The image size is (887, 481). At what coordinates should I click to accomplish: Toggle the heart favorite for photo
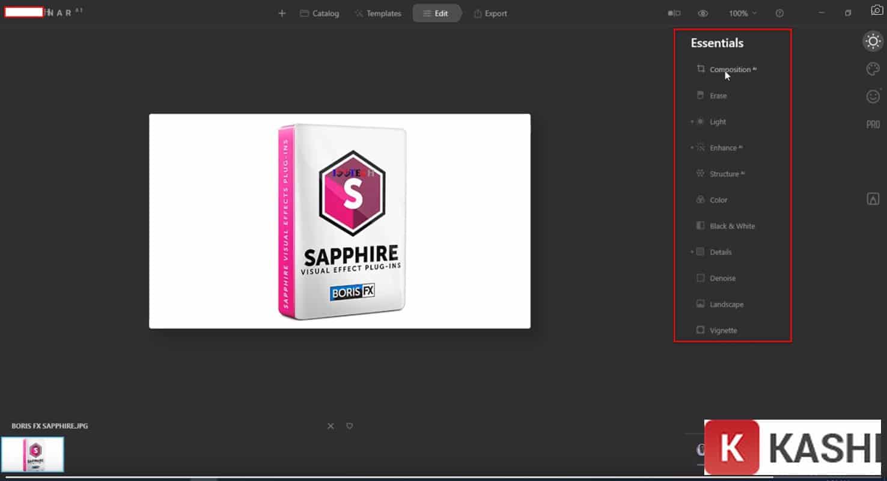click(x=349, y=426)
